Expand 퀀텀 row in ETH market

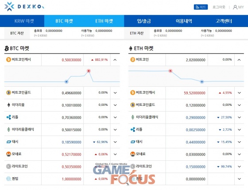(x=239, y=179)
